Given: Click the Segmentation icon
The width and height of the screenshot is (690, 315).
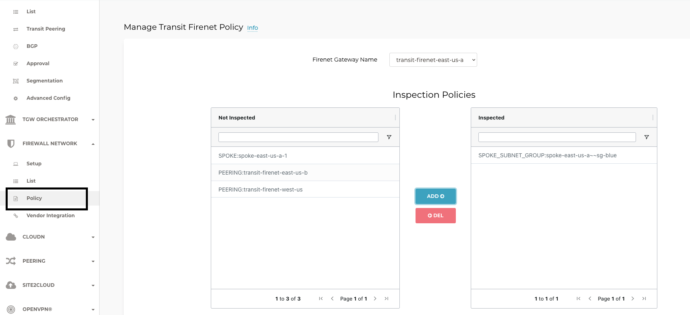Looking at the screenshot, I should click(16, 81).
